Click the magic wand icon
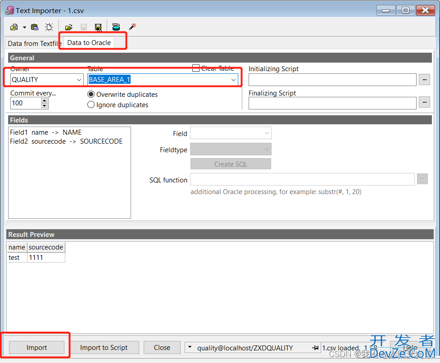This screenshot has width=440, height=363. pyautogui.click(x=132, y=27)
